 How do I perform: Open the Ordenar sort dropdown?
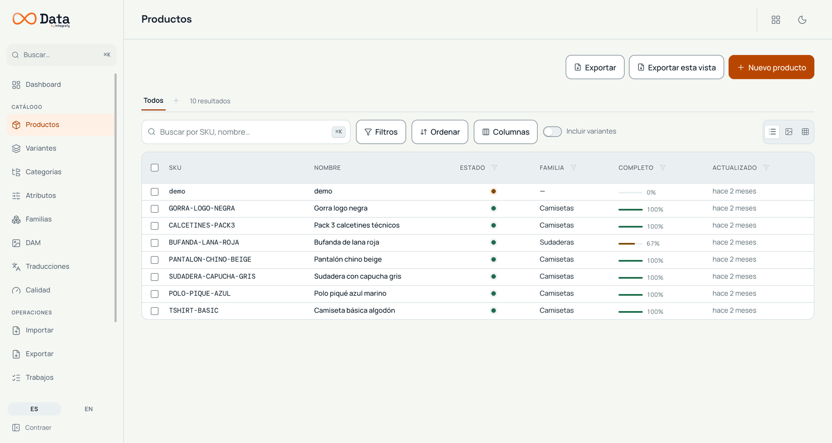pyautogui.click(x=440, y=132)
